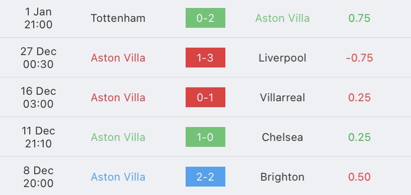This screenshot has width=411, height=195.
Task: Select Chelsea team name
Action: pos(282,137)
